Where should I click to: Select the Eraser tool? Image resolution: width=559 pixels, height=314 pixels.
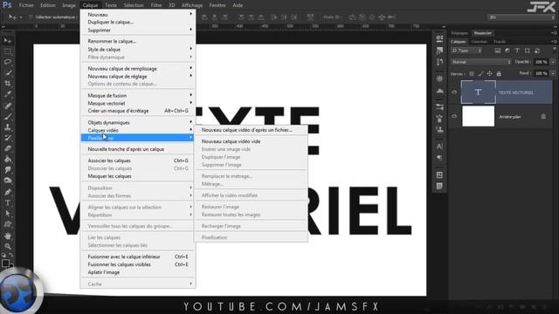[x=8, y=148]
